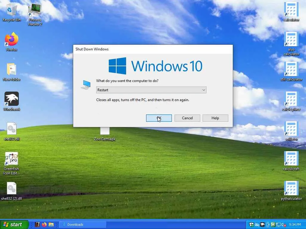Open Help in the shutdown dialog
The image size is (306, 229).
pyautogui.click(x=215, y=118)
